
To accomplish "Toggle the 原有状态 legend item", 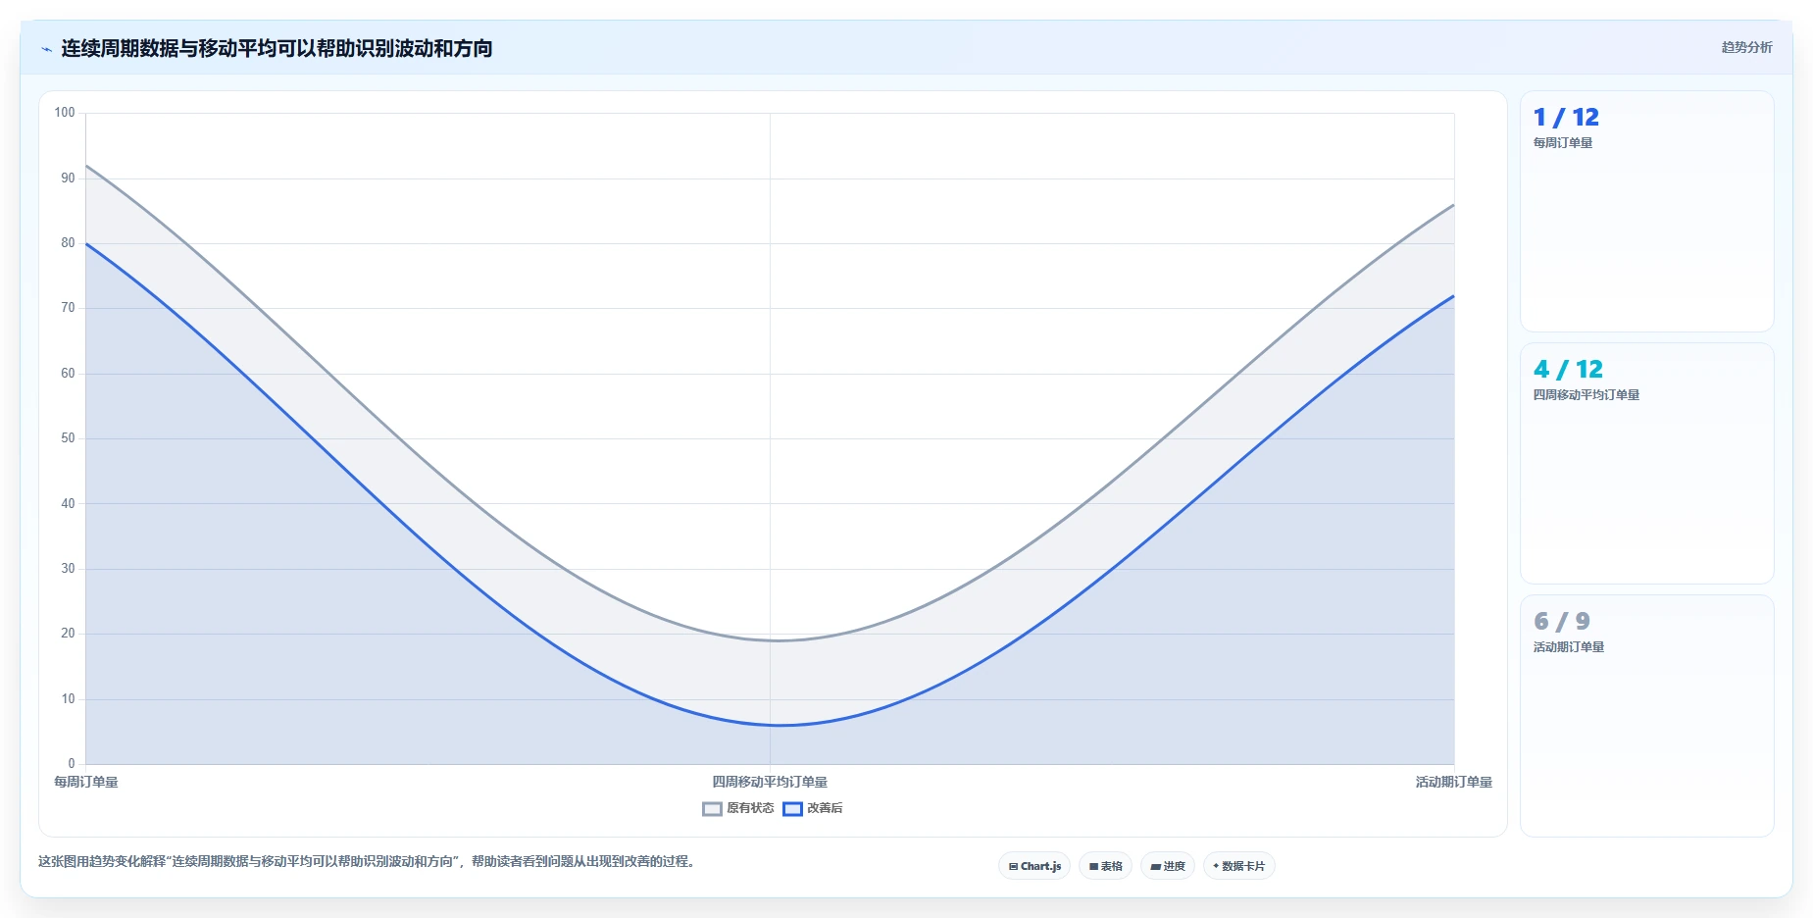I will point(738,808).
